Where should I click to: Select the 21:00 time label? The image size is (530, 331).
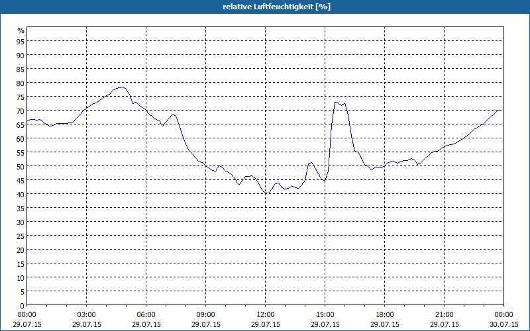(x=445, y=314)
